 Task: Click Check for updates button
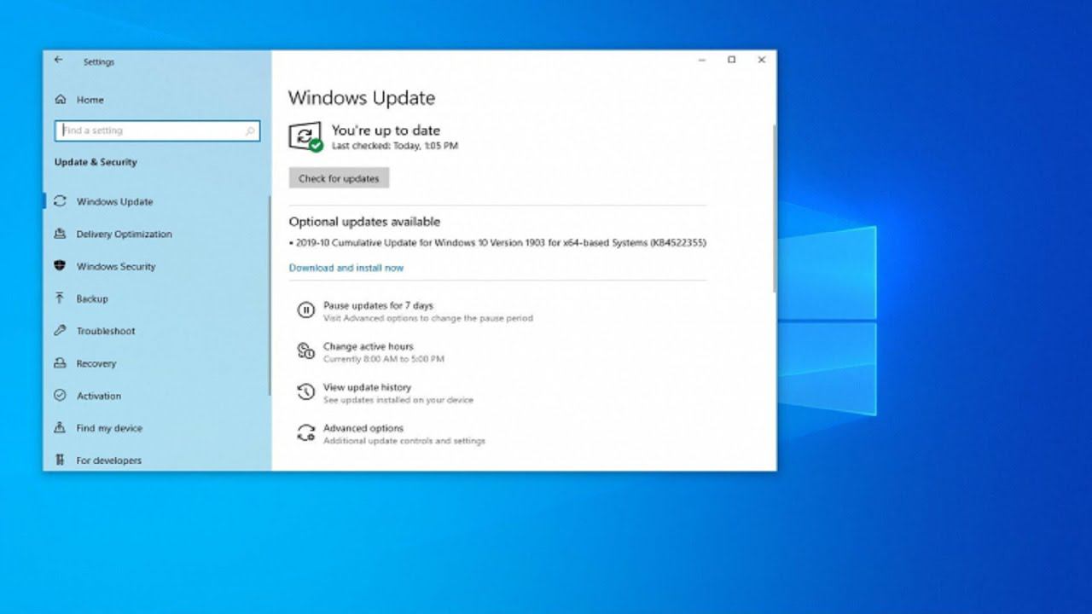(339, 178)
